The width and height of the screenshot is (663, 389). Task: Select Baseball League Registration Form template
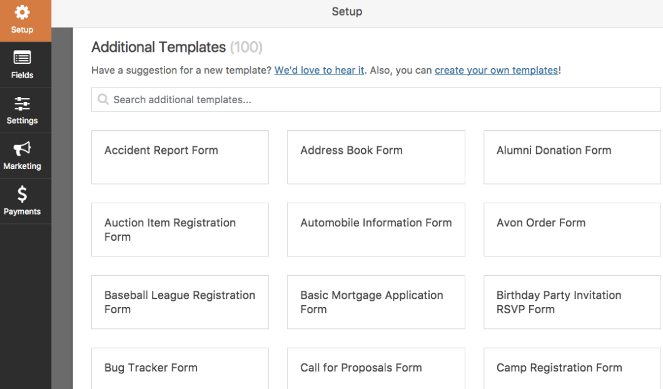tap(180, 302)
